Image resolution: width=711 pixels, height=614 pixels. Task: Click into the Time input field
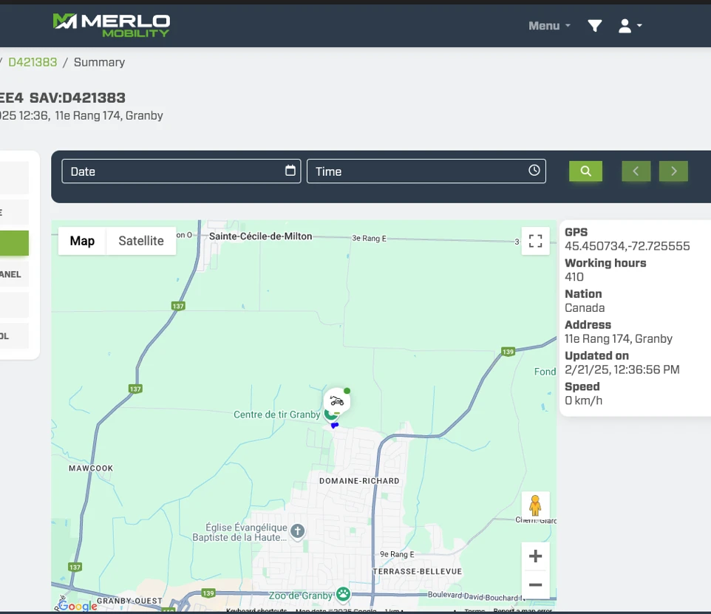click(x=418, y=171)
